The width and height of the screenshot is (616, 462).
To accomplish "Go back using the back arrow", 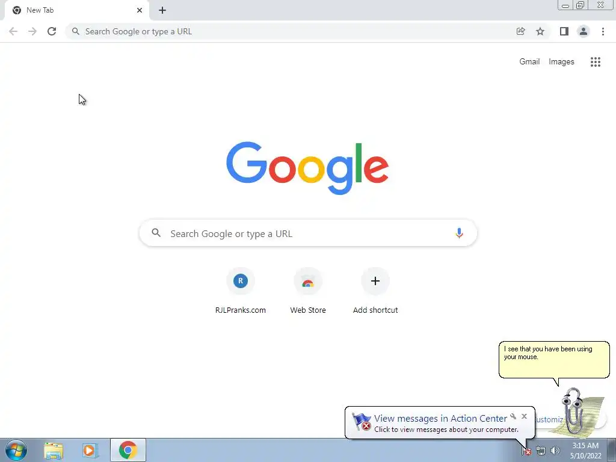I will coord(13,31).
